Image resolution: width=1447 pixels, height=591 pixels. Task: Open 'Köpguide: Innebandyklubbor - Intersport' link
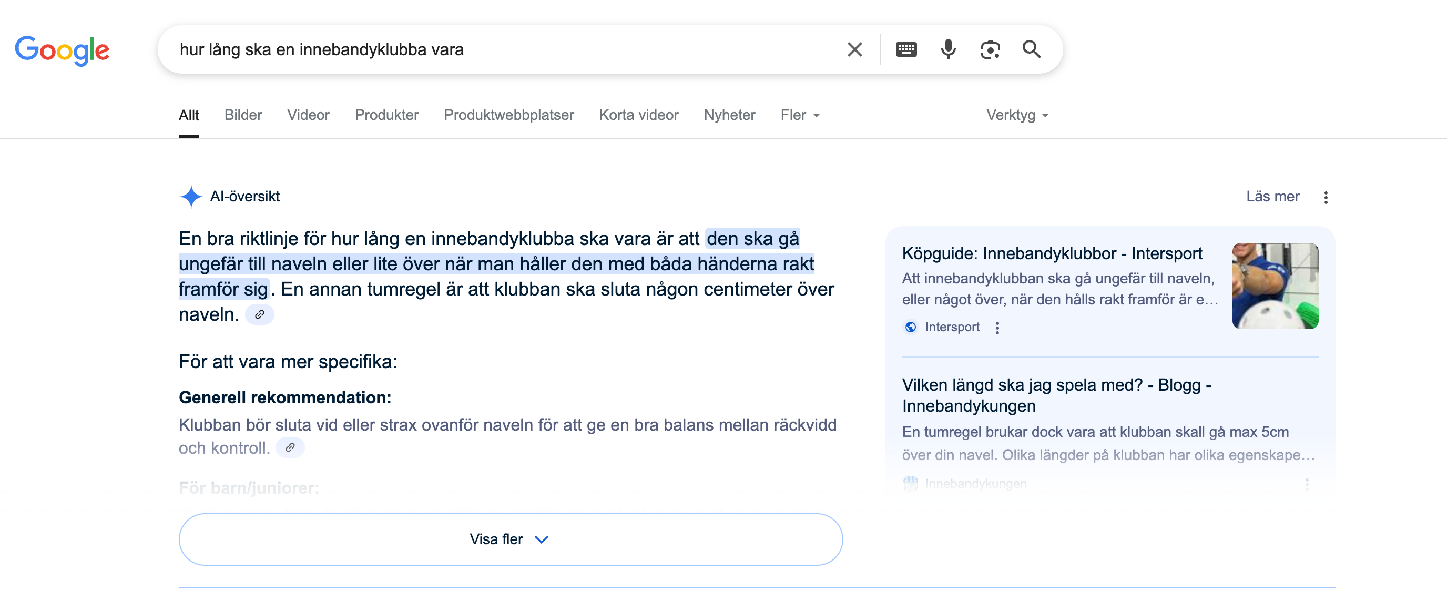coord(1052,253)
